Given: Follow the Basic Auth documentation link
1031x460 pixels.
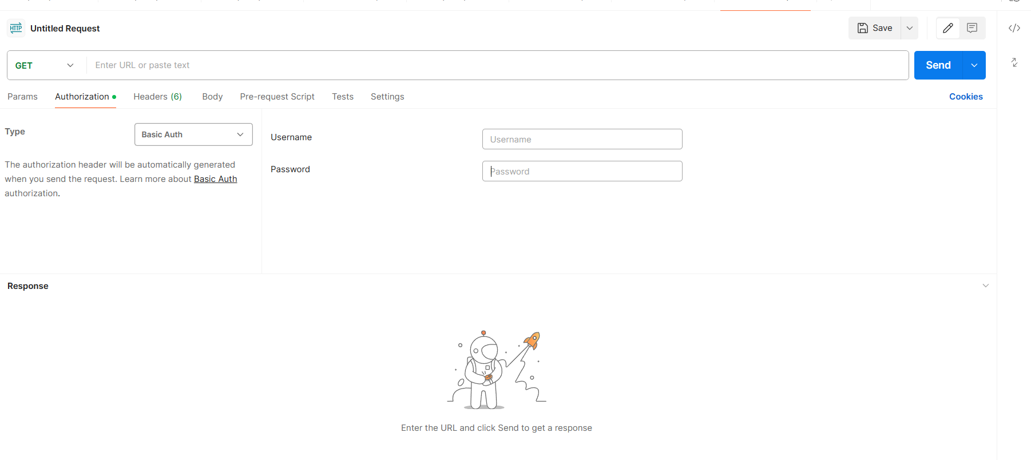Looking at the screenshot, I should pos(215,179).
